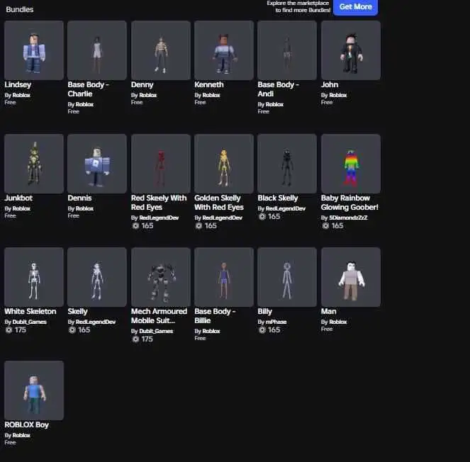470x462 pixels.
Task: Select the White Skeleton thumbnail
Action: tap(34, 277)
